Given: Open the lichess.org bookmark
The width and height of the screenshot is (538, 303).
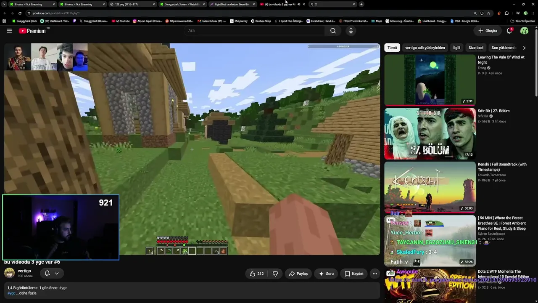Looking at the screenshot, I should click(399, 21).
